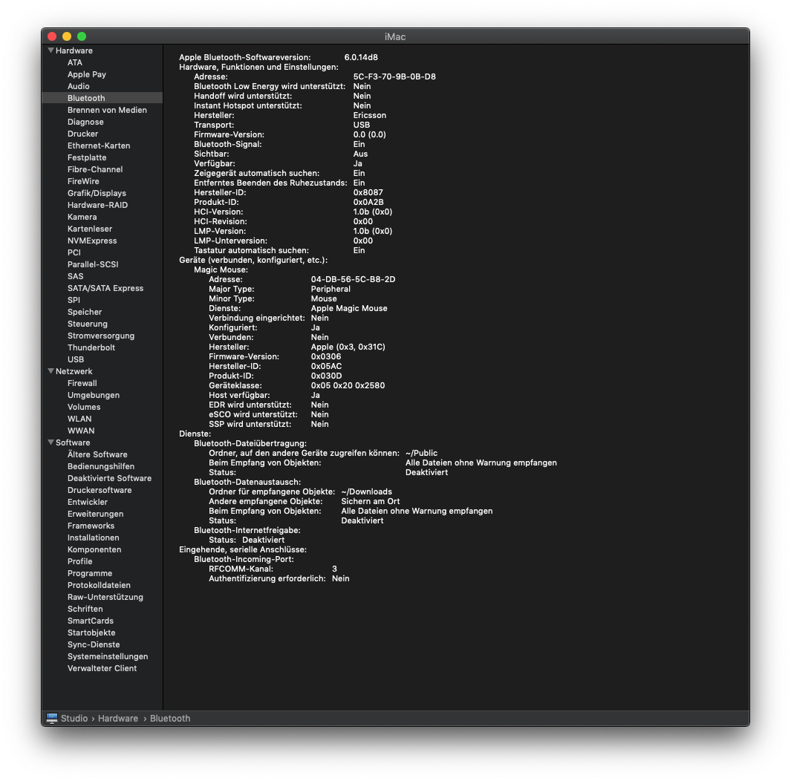Open Deaktivierte Software in sidebar
This screenshot has height=781, width=791.
[x=109, y=478]
